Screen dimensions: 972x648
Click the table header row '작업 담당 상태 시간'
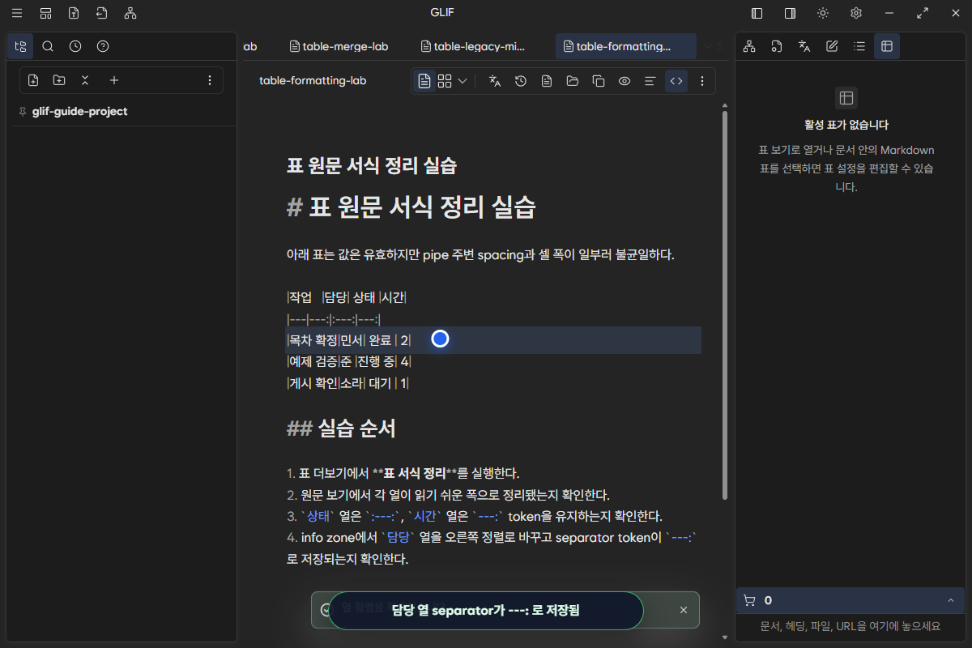pyautogui.click(x=347, y=297)
